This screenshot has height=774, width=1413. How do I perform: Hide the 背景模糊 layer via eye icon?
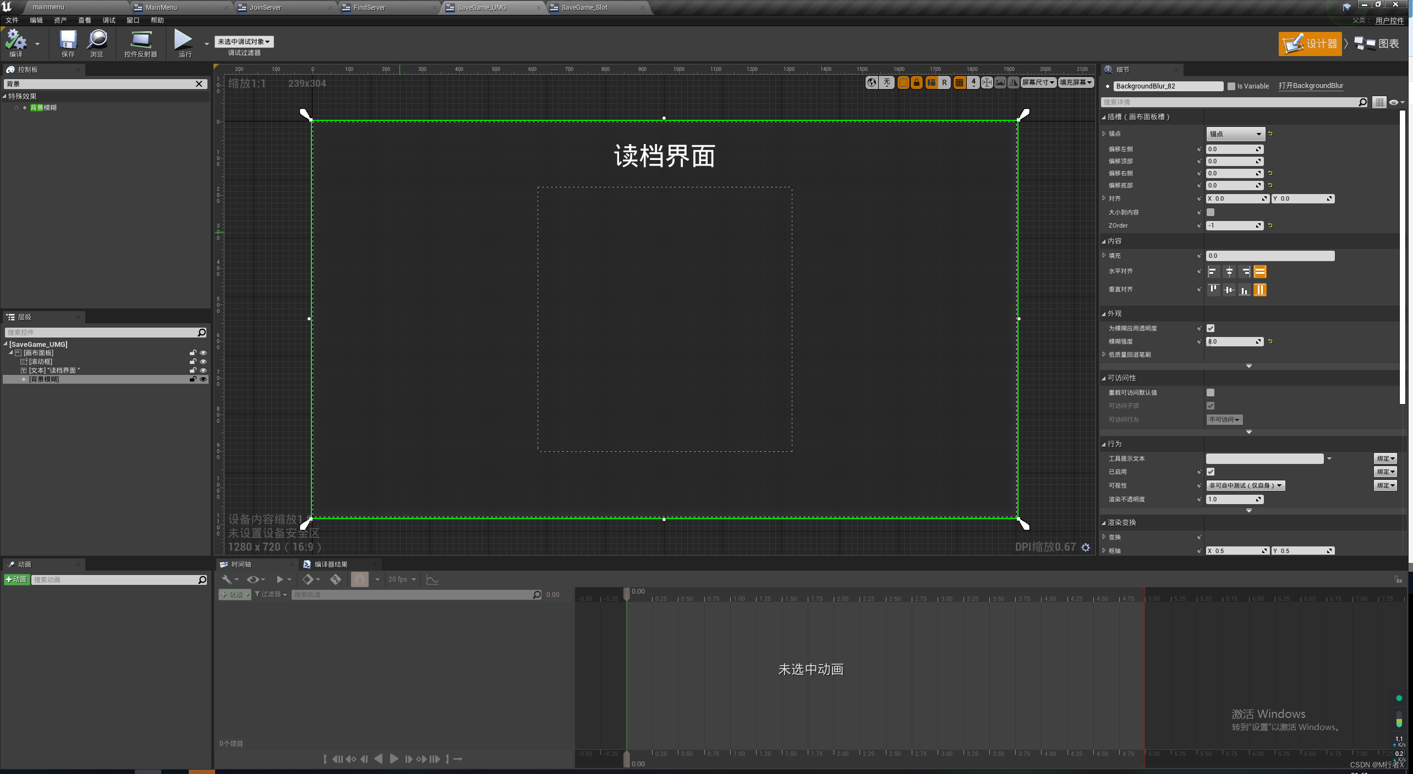[x=203, y=379]
